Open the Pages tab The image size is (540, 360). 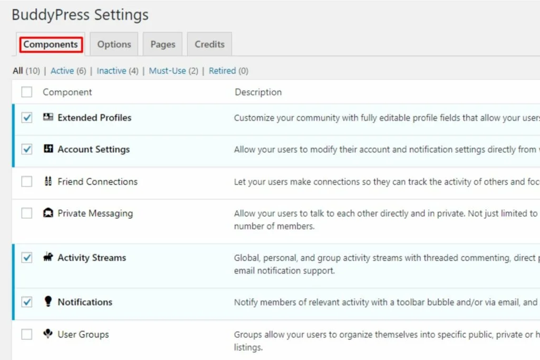pos(162,44)
